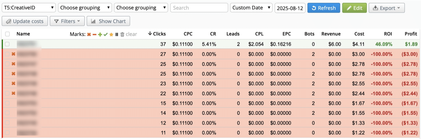421x139 pixels.
Task: Toggle the select-all checkbox in the header
Action: [7, 34]
